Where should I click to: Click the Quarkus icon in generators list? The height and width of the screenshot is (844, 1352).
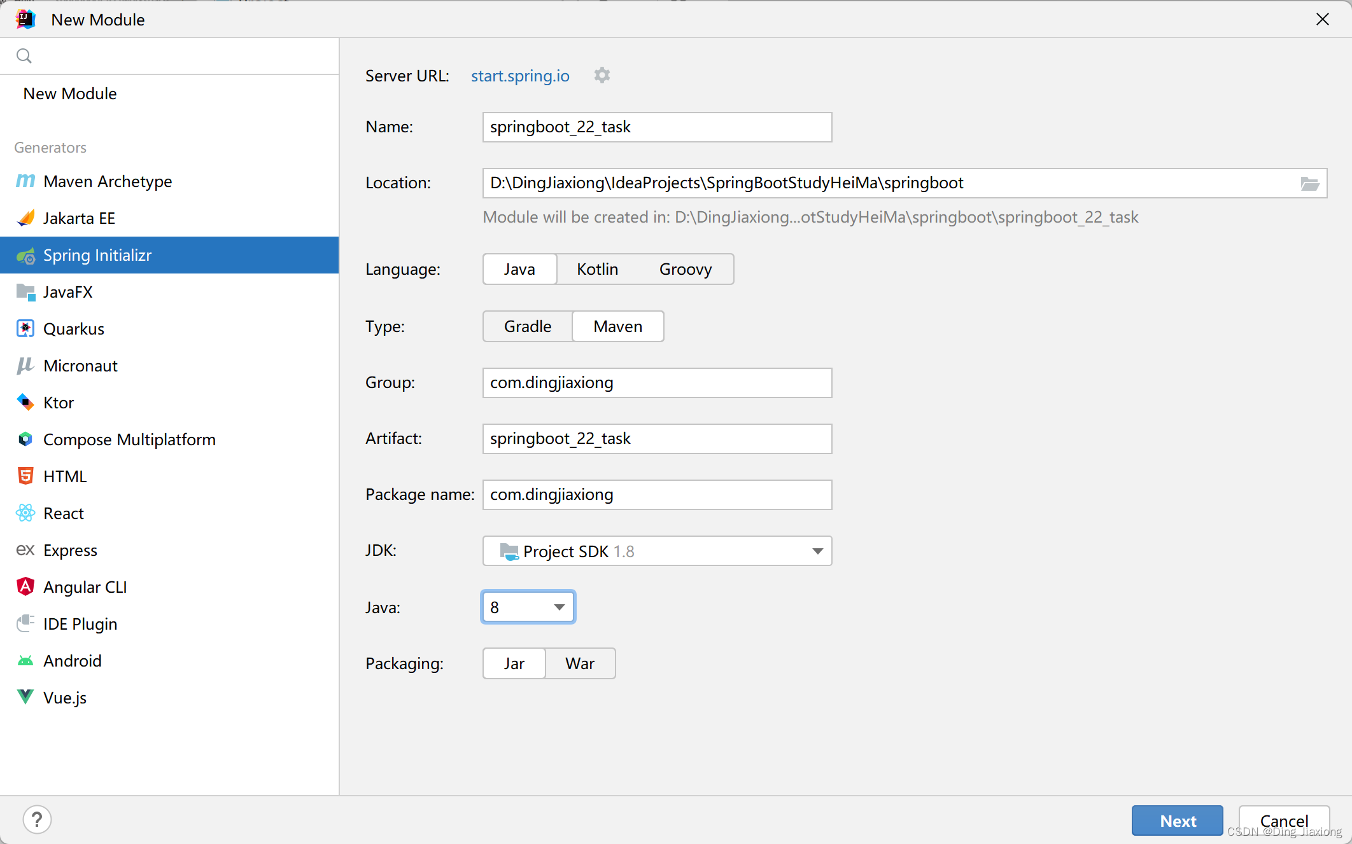click(24, 329)
